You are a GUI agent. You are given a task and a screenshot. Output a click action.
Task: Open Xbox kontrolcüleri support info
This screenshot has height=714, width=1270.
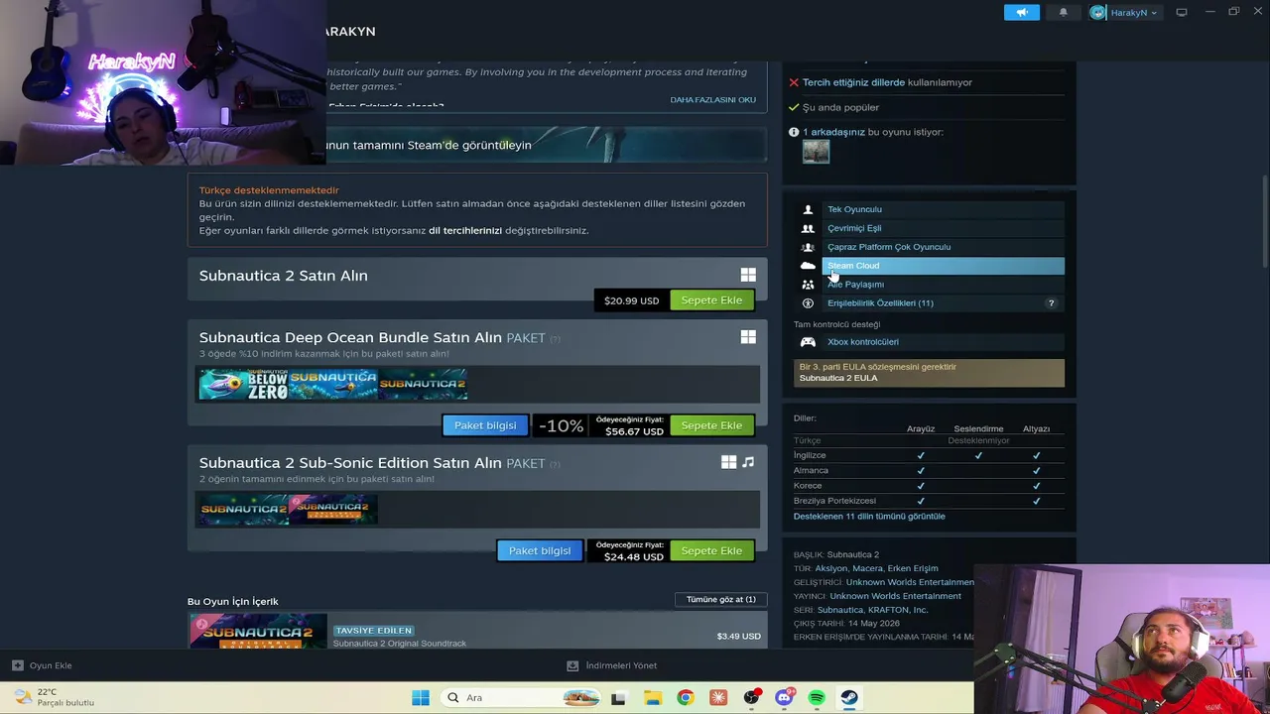[x=943, y=342]
